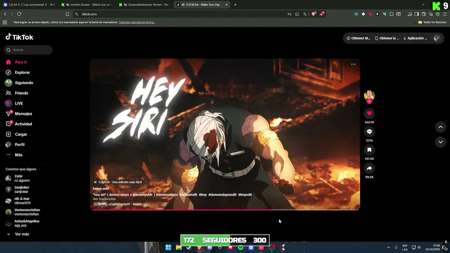Open the Todos los favoritos folder
This screenshot has height=253, width=450.
(432, 22)
